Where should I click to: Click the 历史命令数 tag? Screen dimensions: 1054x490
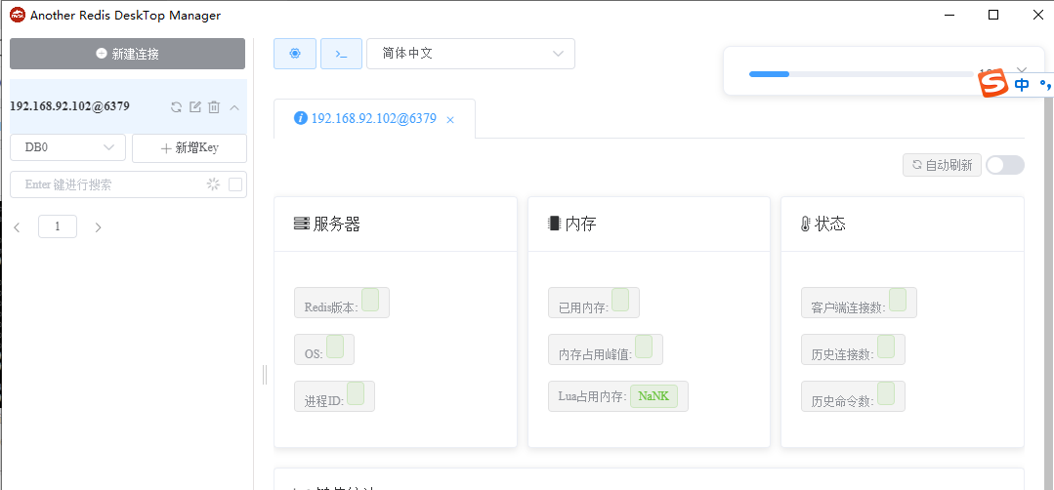pos(853,396)
